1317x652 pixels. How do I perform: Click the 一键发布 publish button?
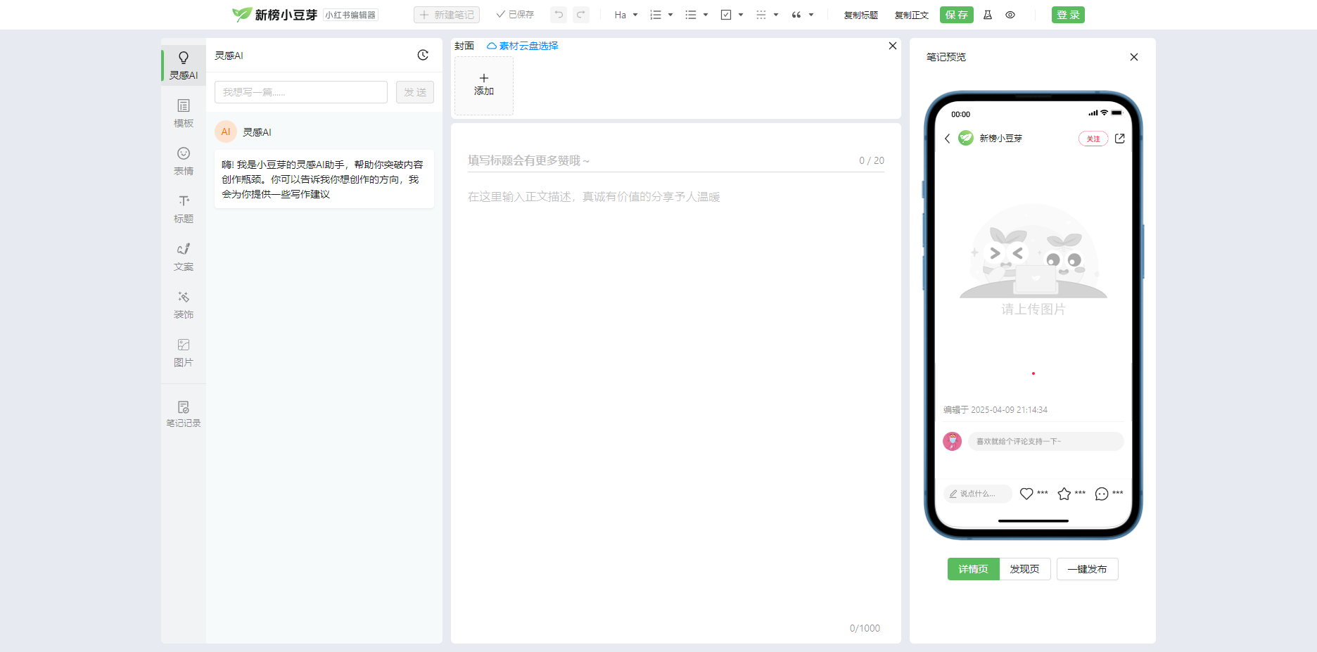(1088, 569)
